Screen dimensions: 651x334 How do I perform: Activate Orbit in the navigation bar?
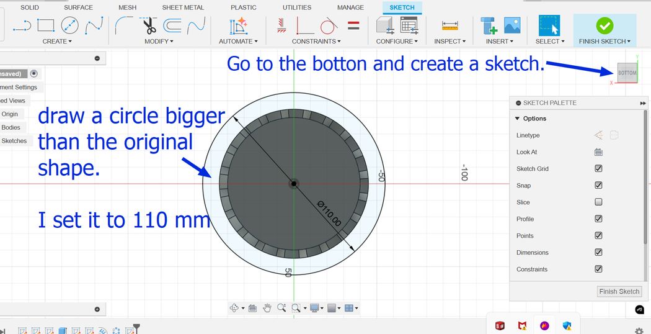coord(234,308)
